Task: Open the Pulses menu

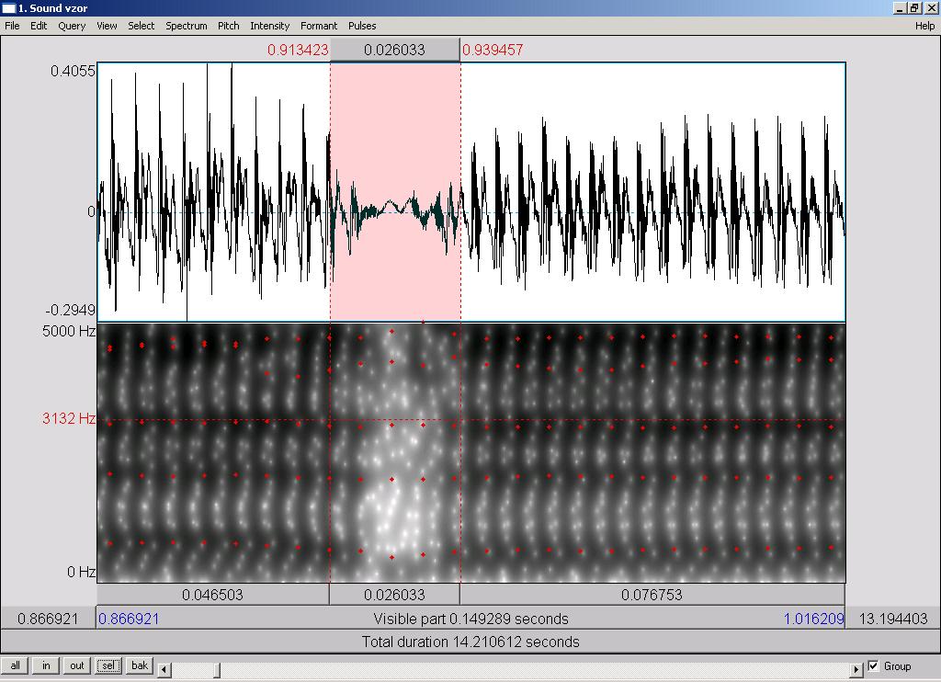Action: pyautogui.click(x=362, y=26)
